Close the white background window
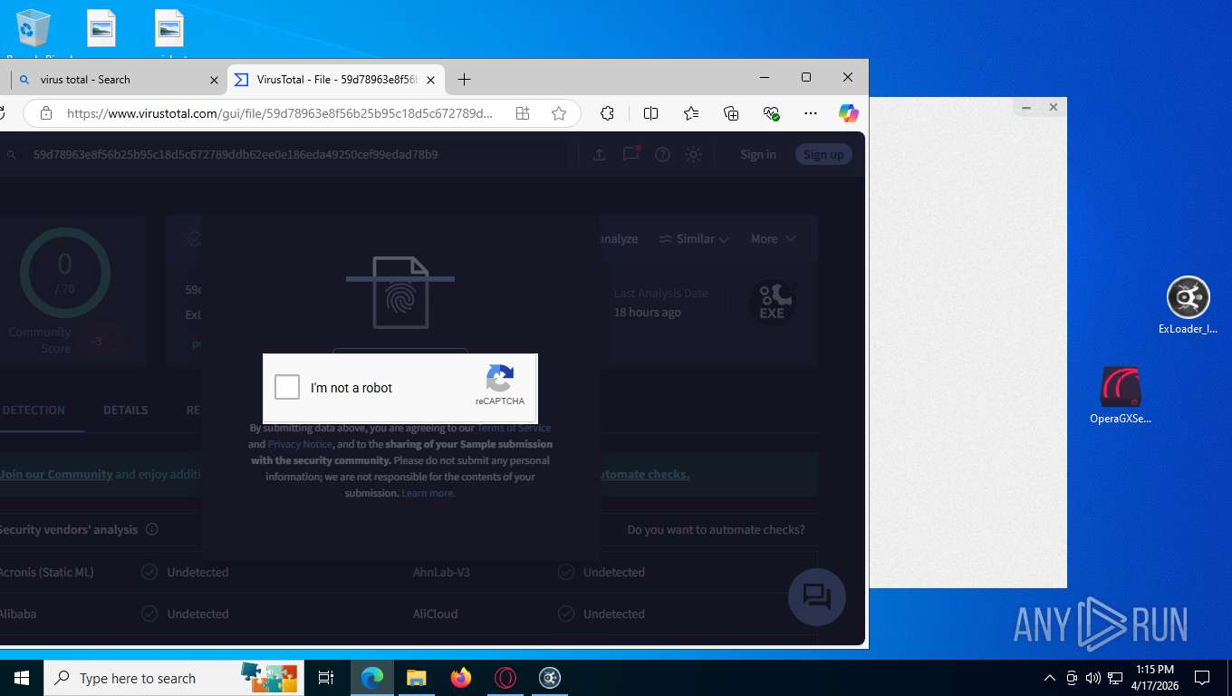 coord(1054,107)
